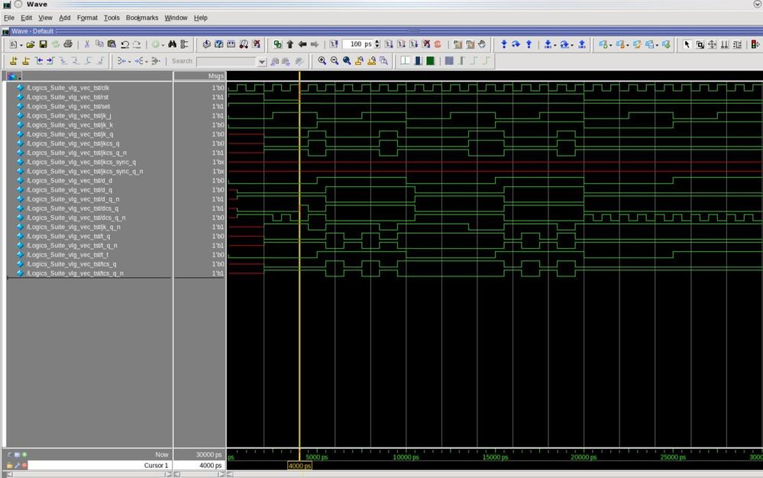Select the /Logics_Suite_vlg_vec_tst/jk_q signal name
The width and height of the screenshot is (763, 478).
tap(70, 134)
